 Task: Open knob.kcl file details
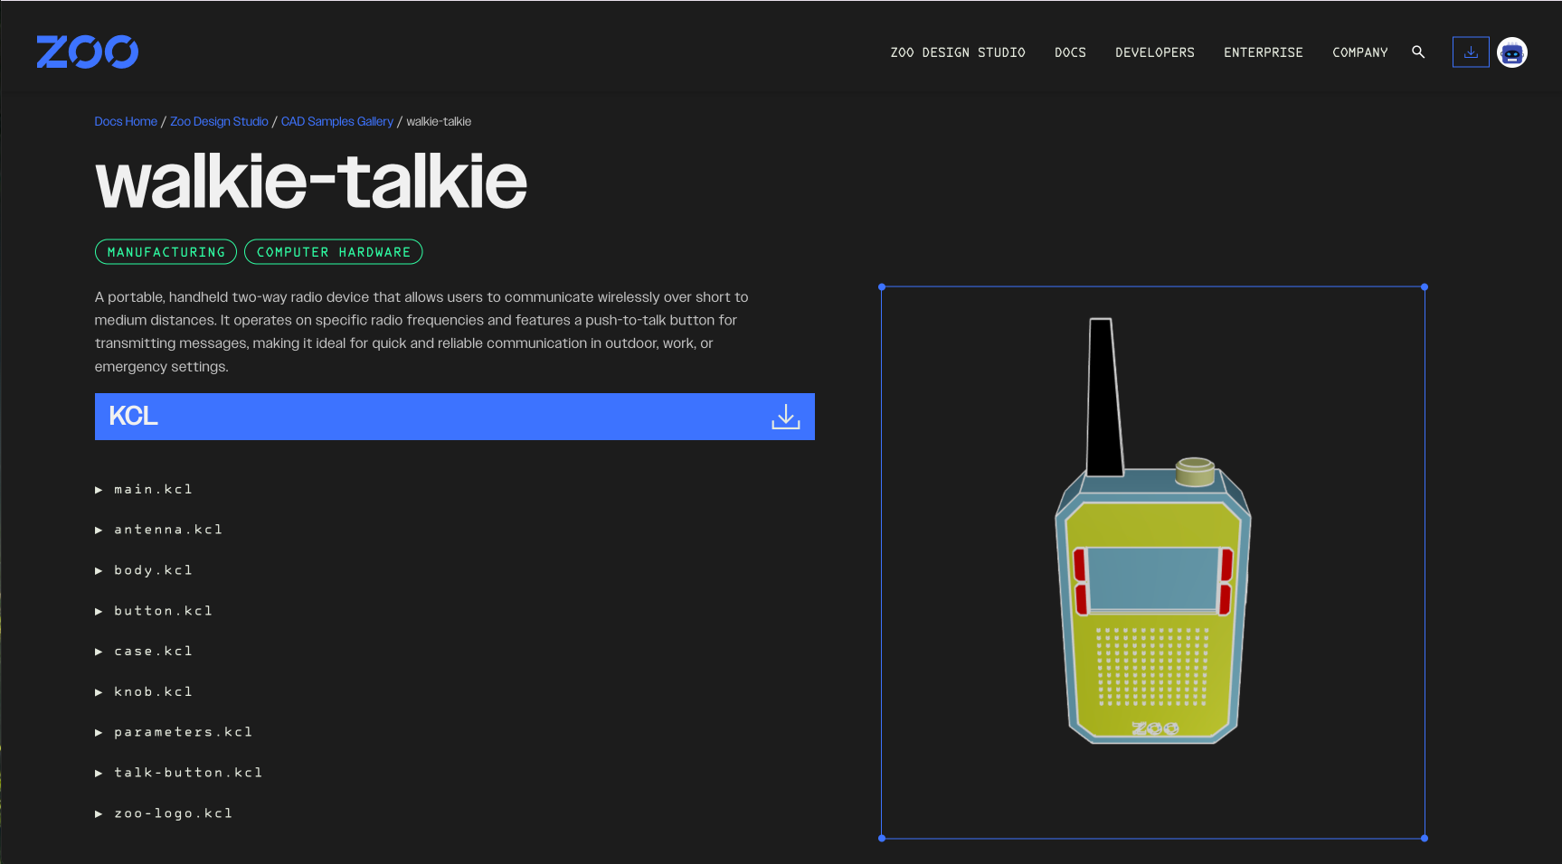(153, 692)
